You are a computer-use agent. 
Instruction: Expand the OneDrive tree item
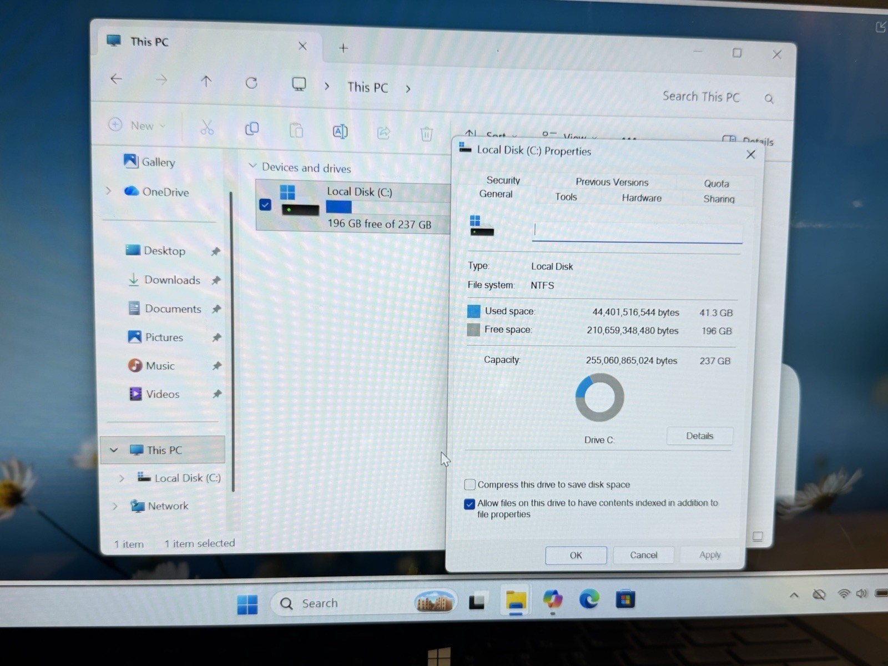click(x=108, y=191)
